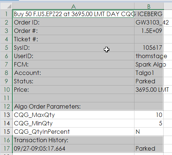Click the SysID value 105617
Viewport: 172px width, 155px height.
coord(149,48)
